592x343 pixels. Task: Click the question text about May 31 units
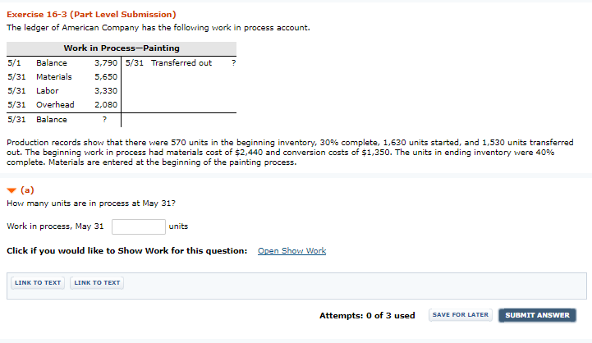[90, 203]
